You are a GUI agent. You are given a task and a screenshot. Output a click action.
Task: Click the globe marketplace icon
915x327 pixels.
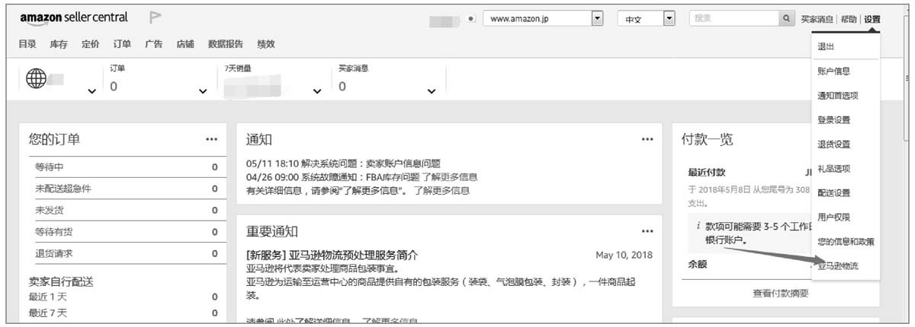tap(37, 79)
